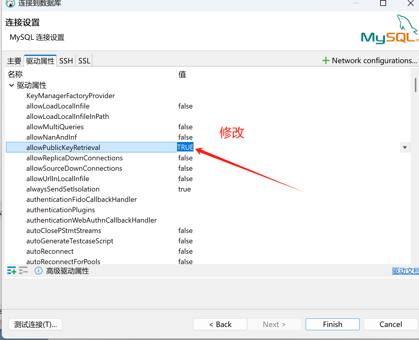Viewport: 419px width, 340px height.
Task: Collapse the 驱动属性 tree group
Action: tap(12, 85)
